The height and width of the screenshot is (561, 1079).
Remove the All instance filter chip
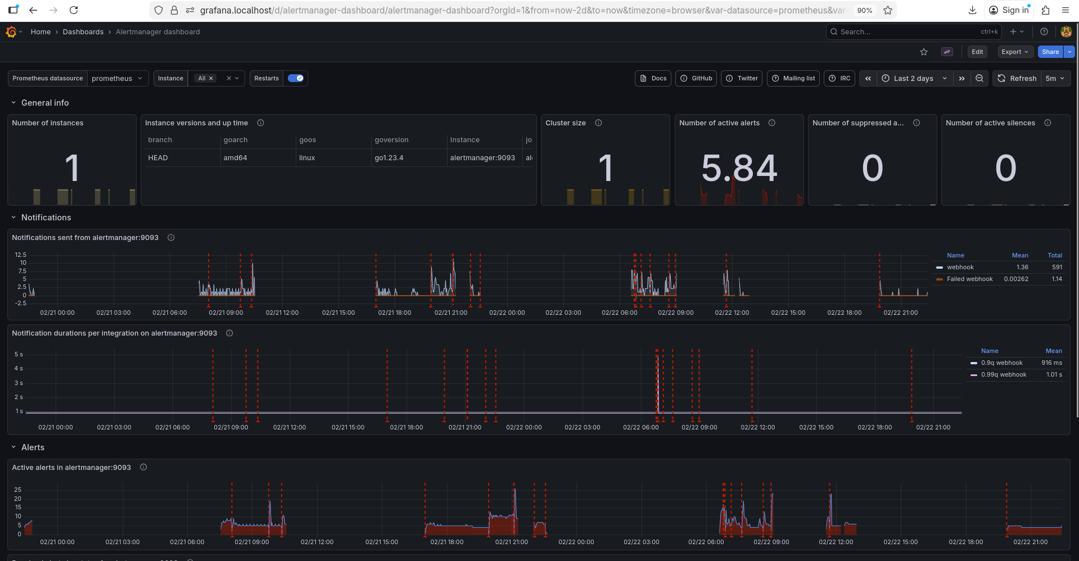(211, 79)
